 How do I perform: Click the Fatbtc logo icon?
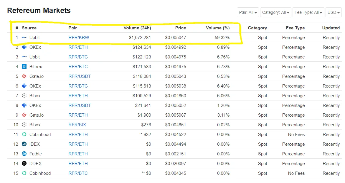click(24, 154)
